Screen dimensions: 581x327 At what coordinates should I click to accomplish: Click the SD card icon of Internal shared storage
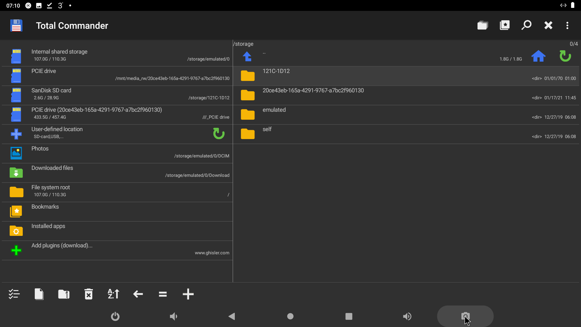(16, 56)
